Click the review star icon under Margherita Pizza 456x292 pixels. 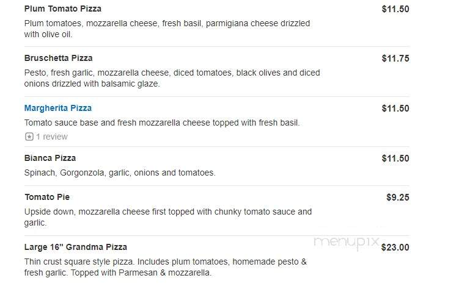29,137
